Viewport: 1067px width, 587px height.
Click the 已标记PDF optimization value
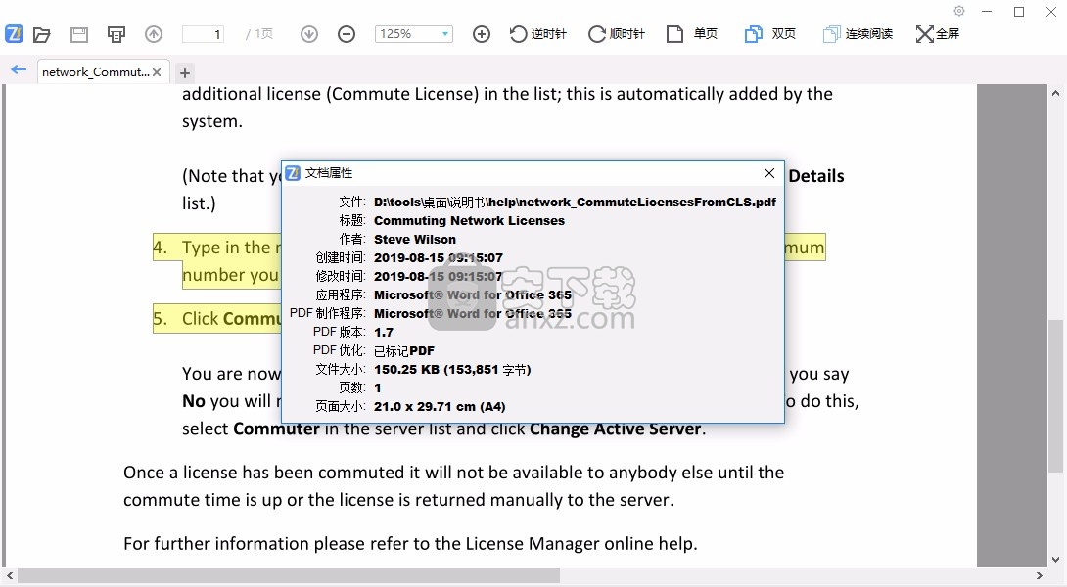(x=404, y=351)
